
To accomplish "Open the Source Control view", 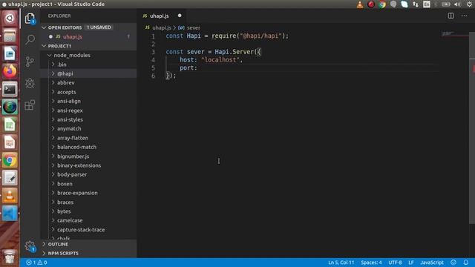I will pyautogui.click(x=30, y=62).
